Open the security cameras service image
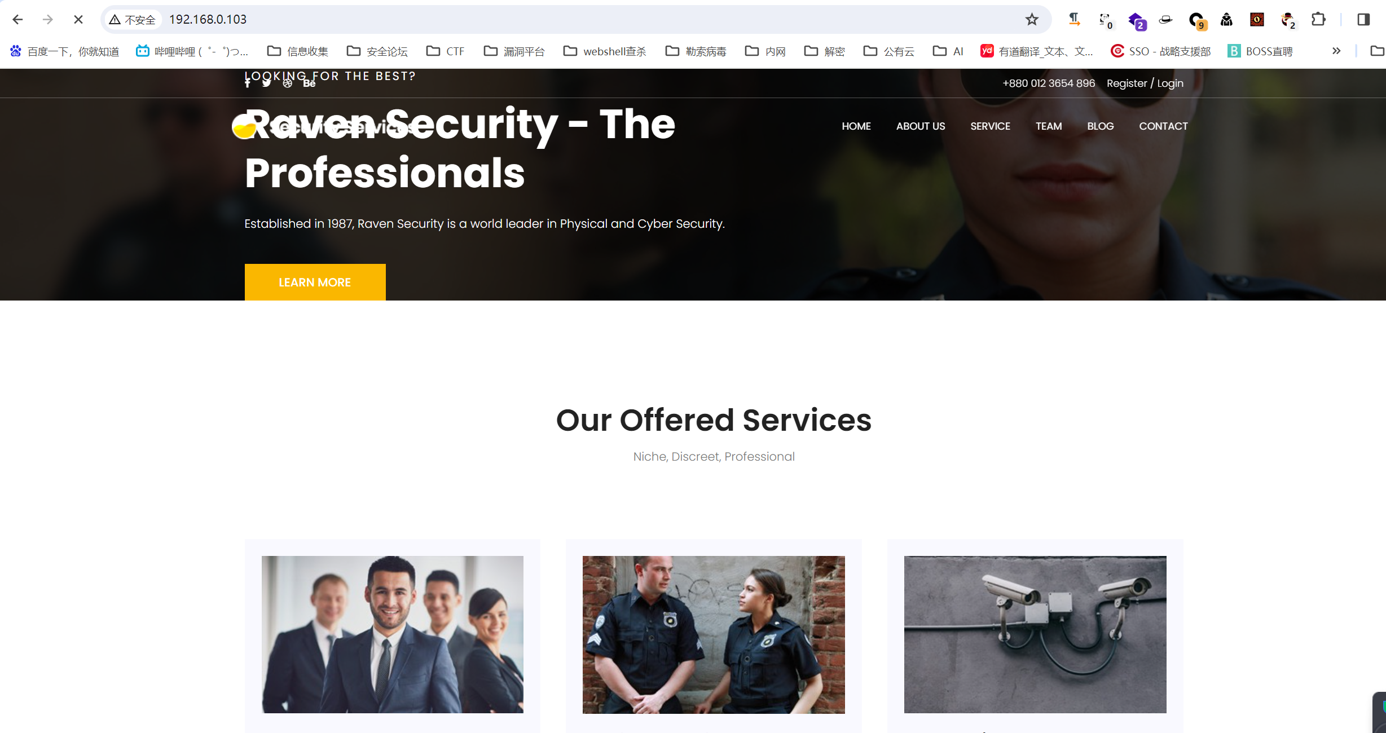Image resolution: width=1386 pixels, height=733 pixels. pyautogui.click(x=1035, y=634)
